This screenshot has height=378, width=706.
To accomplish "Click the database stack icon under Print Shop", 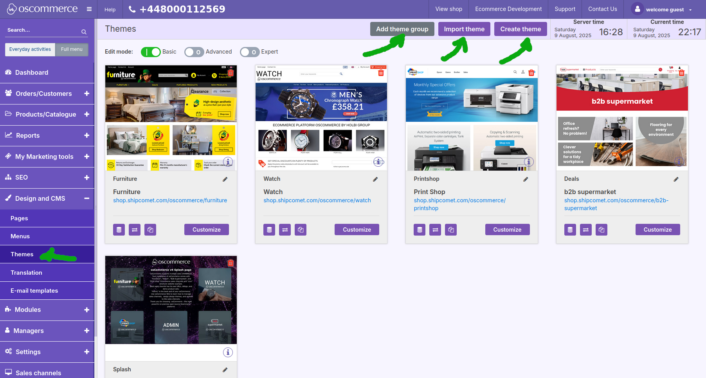I will point(420,230).
